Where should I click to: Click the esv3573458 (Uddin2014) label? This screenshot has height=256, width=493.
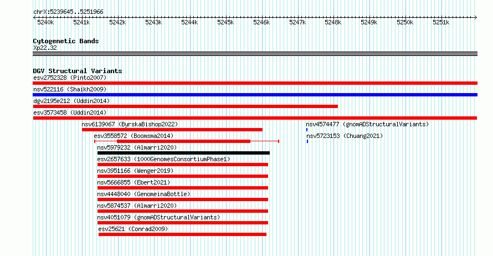[70, 112]
